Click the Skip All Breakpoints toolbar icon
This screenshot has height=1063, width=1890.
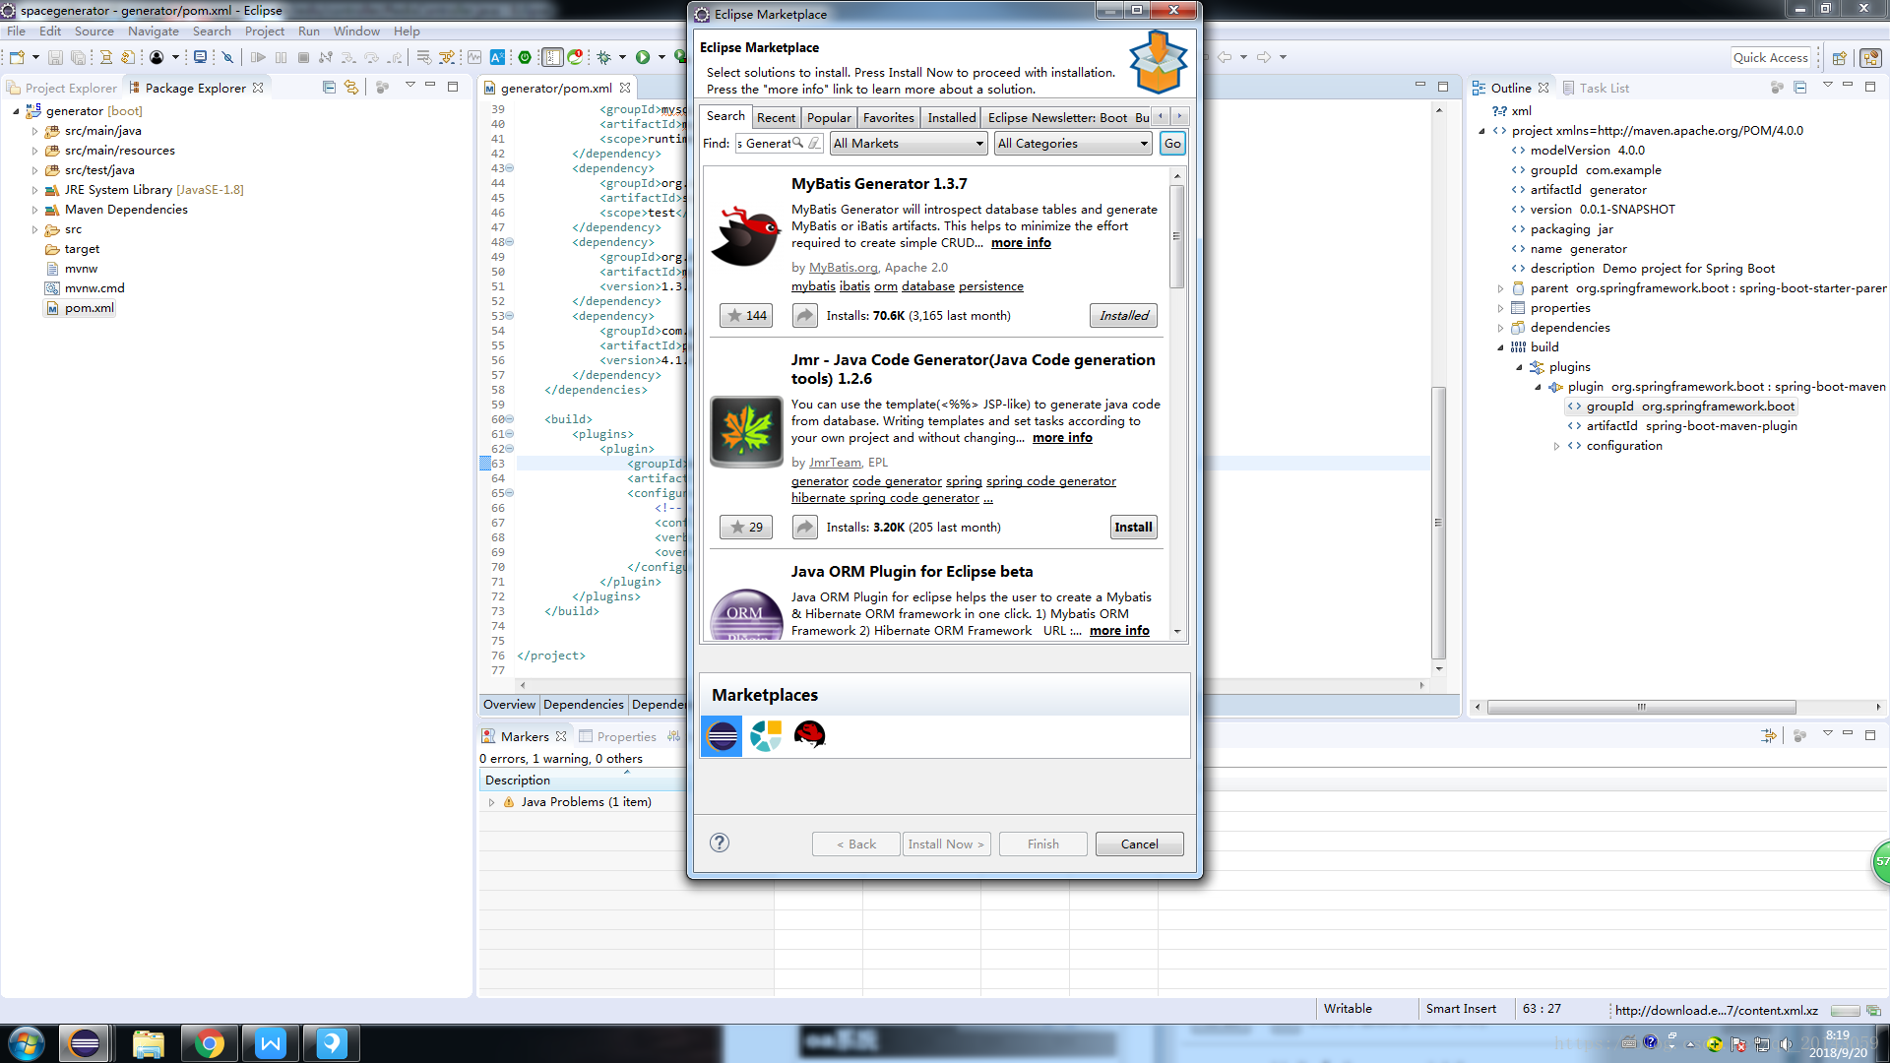(227, 57)
